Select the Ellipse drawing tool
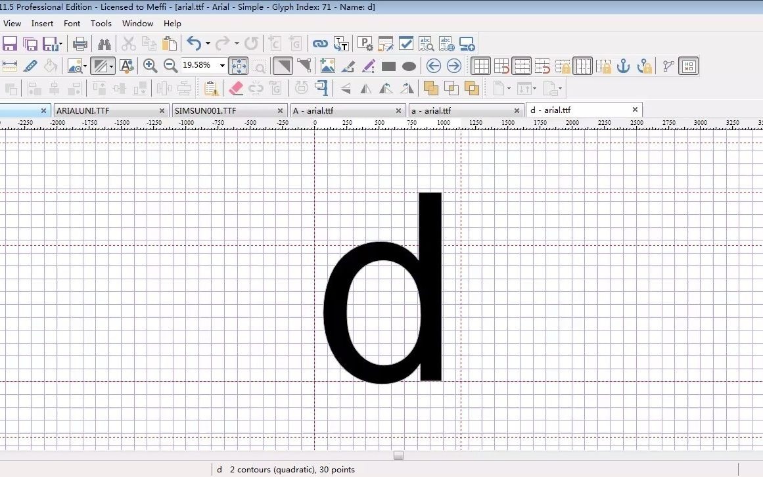Screen dimensions: 763x477 click(x=409, y=66)
